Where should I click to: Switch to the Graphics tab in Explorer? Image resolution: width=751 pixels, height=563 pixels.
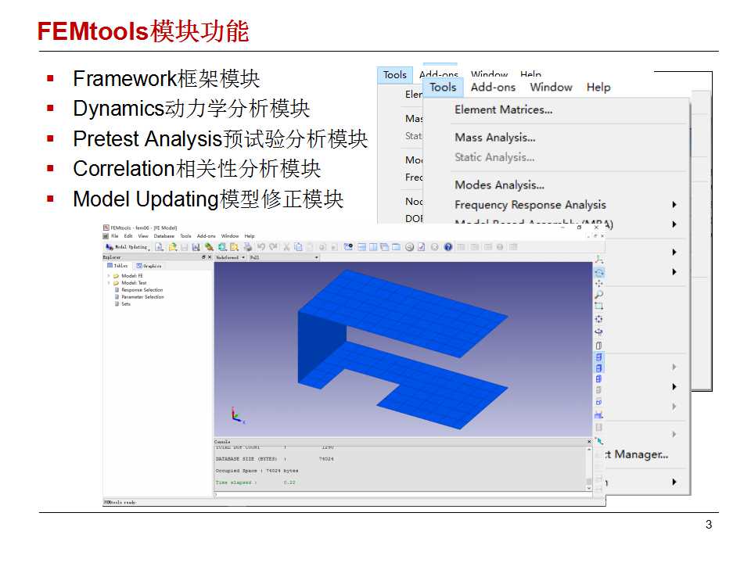click(x=149, y=266)
